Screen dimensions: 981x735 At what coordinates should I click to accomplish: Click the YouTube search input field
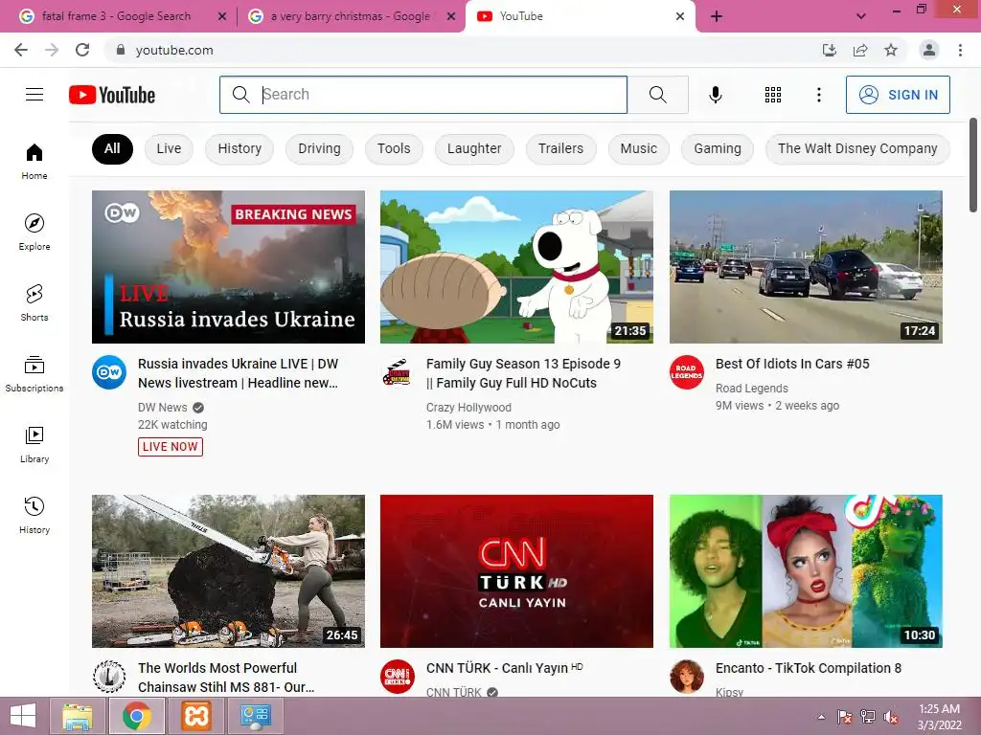[x=423, y=95]
